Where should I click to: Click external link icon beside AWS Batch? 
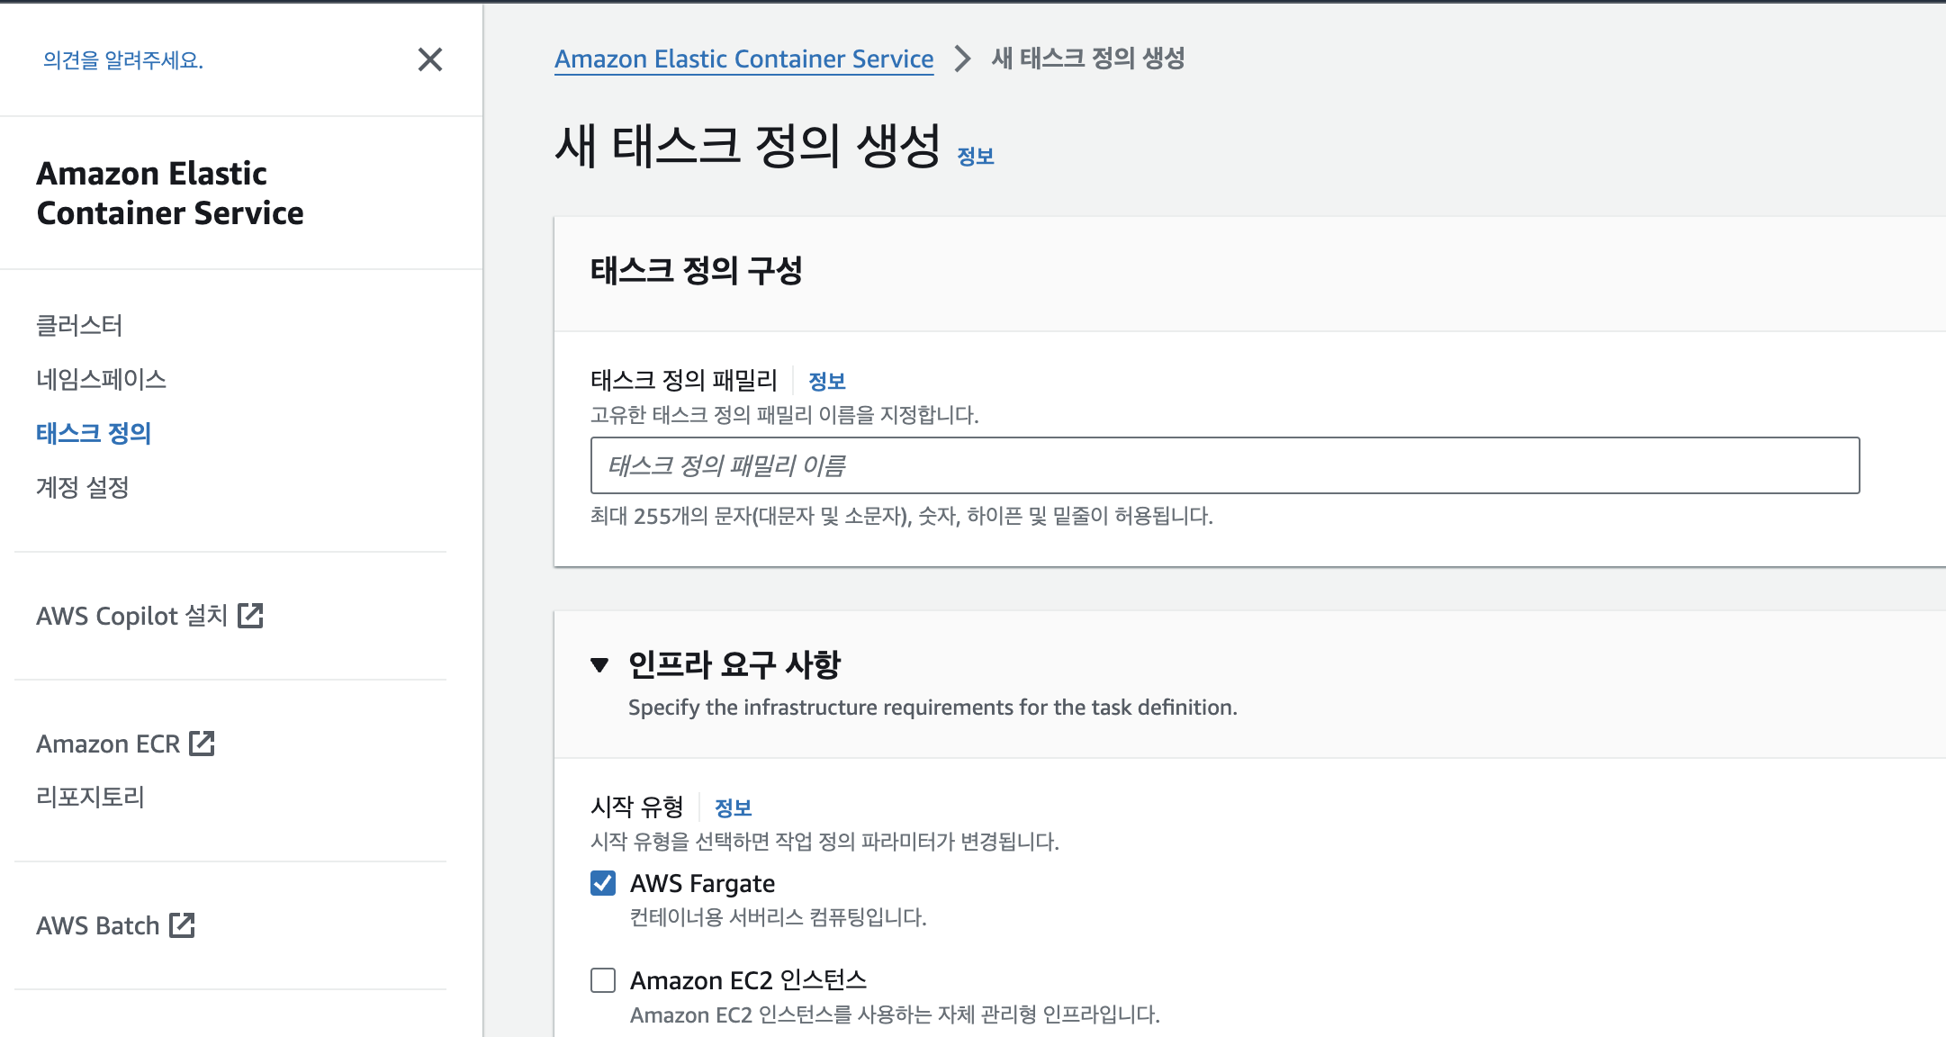tap(182, 925)
